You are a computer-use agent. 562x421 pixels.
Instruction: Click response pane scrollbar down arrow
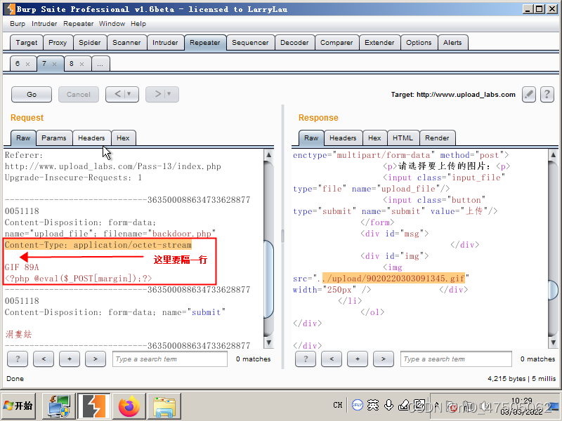tap(554, 342)
